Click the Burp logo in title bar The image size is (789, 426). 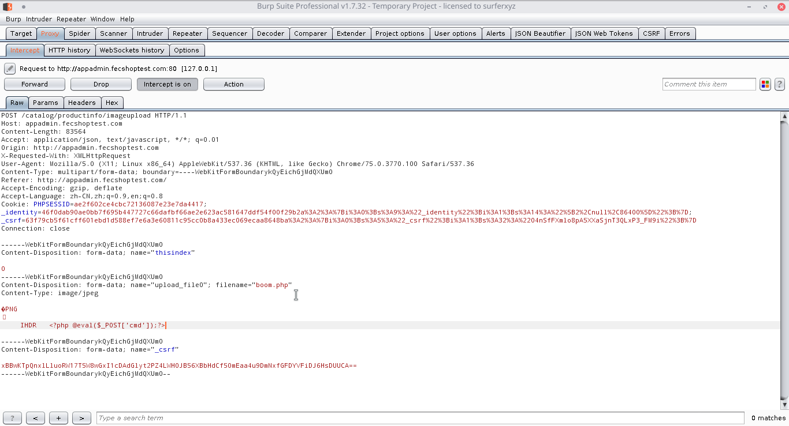coord(8,6)
